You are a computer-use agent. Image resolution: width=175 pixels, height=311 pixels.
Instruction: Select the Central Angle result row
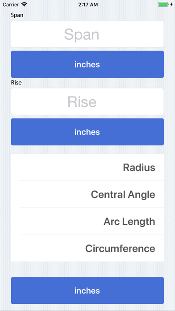click(87, 194)
